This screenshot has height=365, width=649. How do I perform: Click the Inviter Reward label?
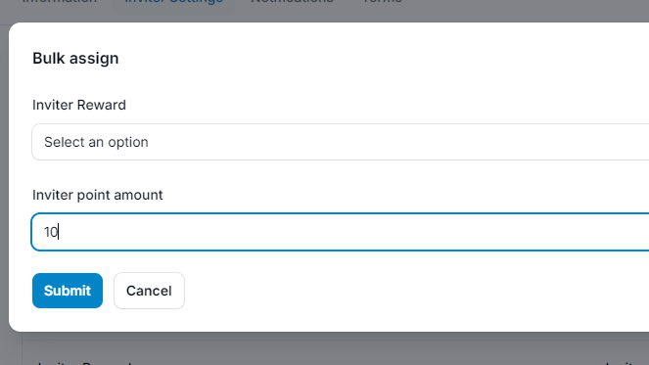pyautogui.click(x=79, y=105)
